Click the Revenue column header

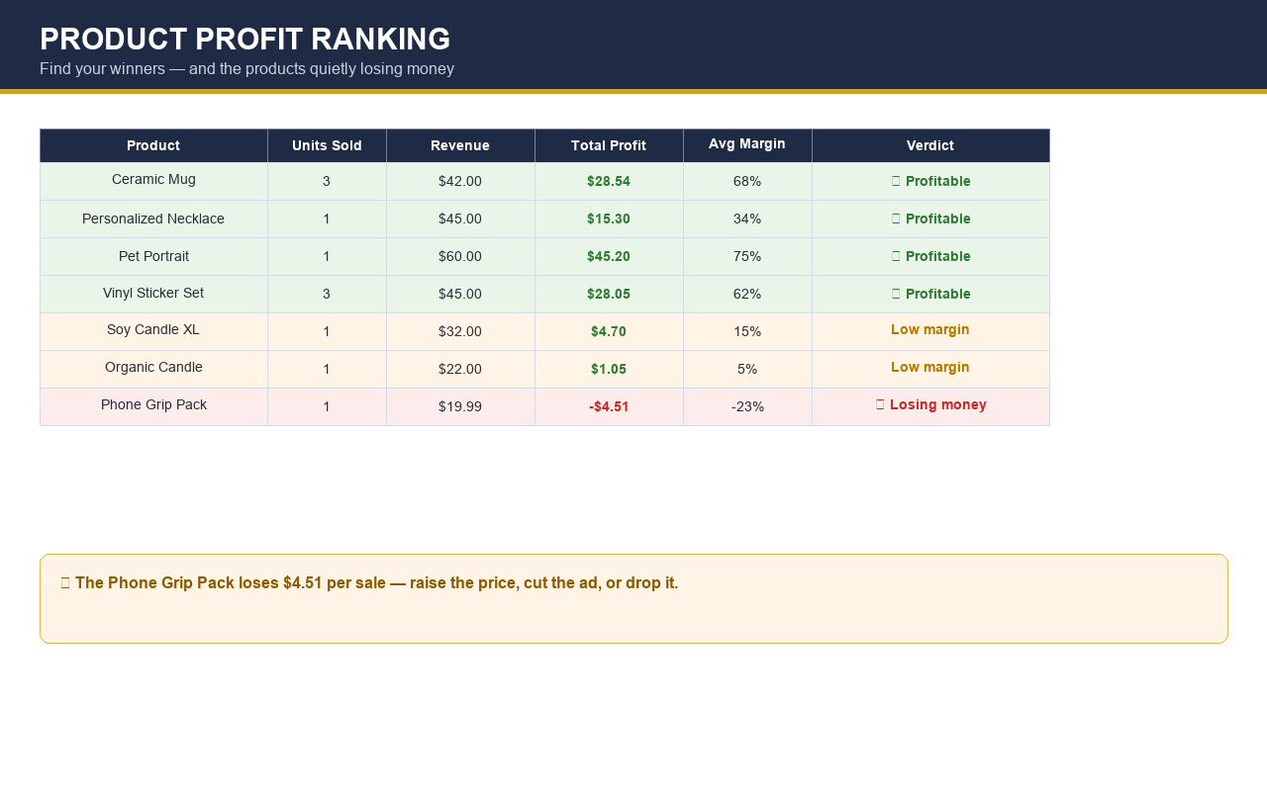[x=460, y=145]
